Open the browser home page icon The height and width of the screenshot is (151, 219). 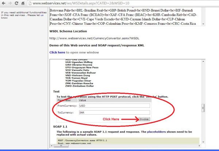[23, 3]
